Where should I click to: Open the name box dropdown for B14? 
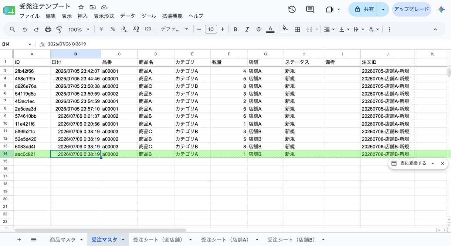coord(30,44)
